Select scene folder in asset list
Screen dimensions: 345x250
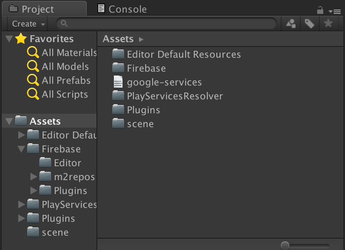tap(140, 124)
